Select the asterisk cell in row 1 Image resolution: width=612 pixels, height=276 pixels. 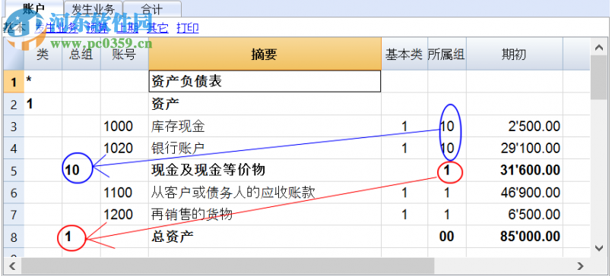(43, 82)
